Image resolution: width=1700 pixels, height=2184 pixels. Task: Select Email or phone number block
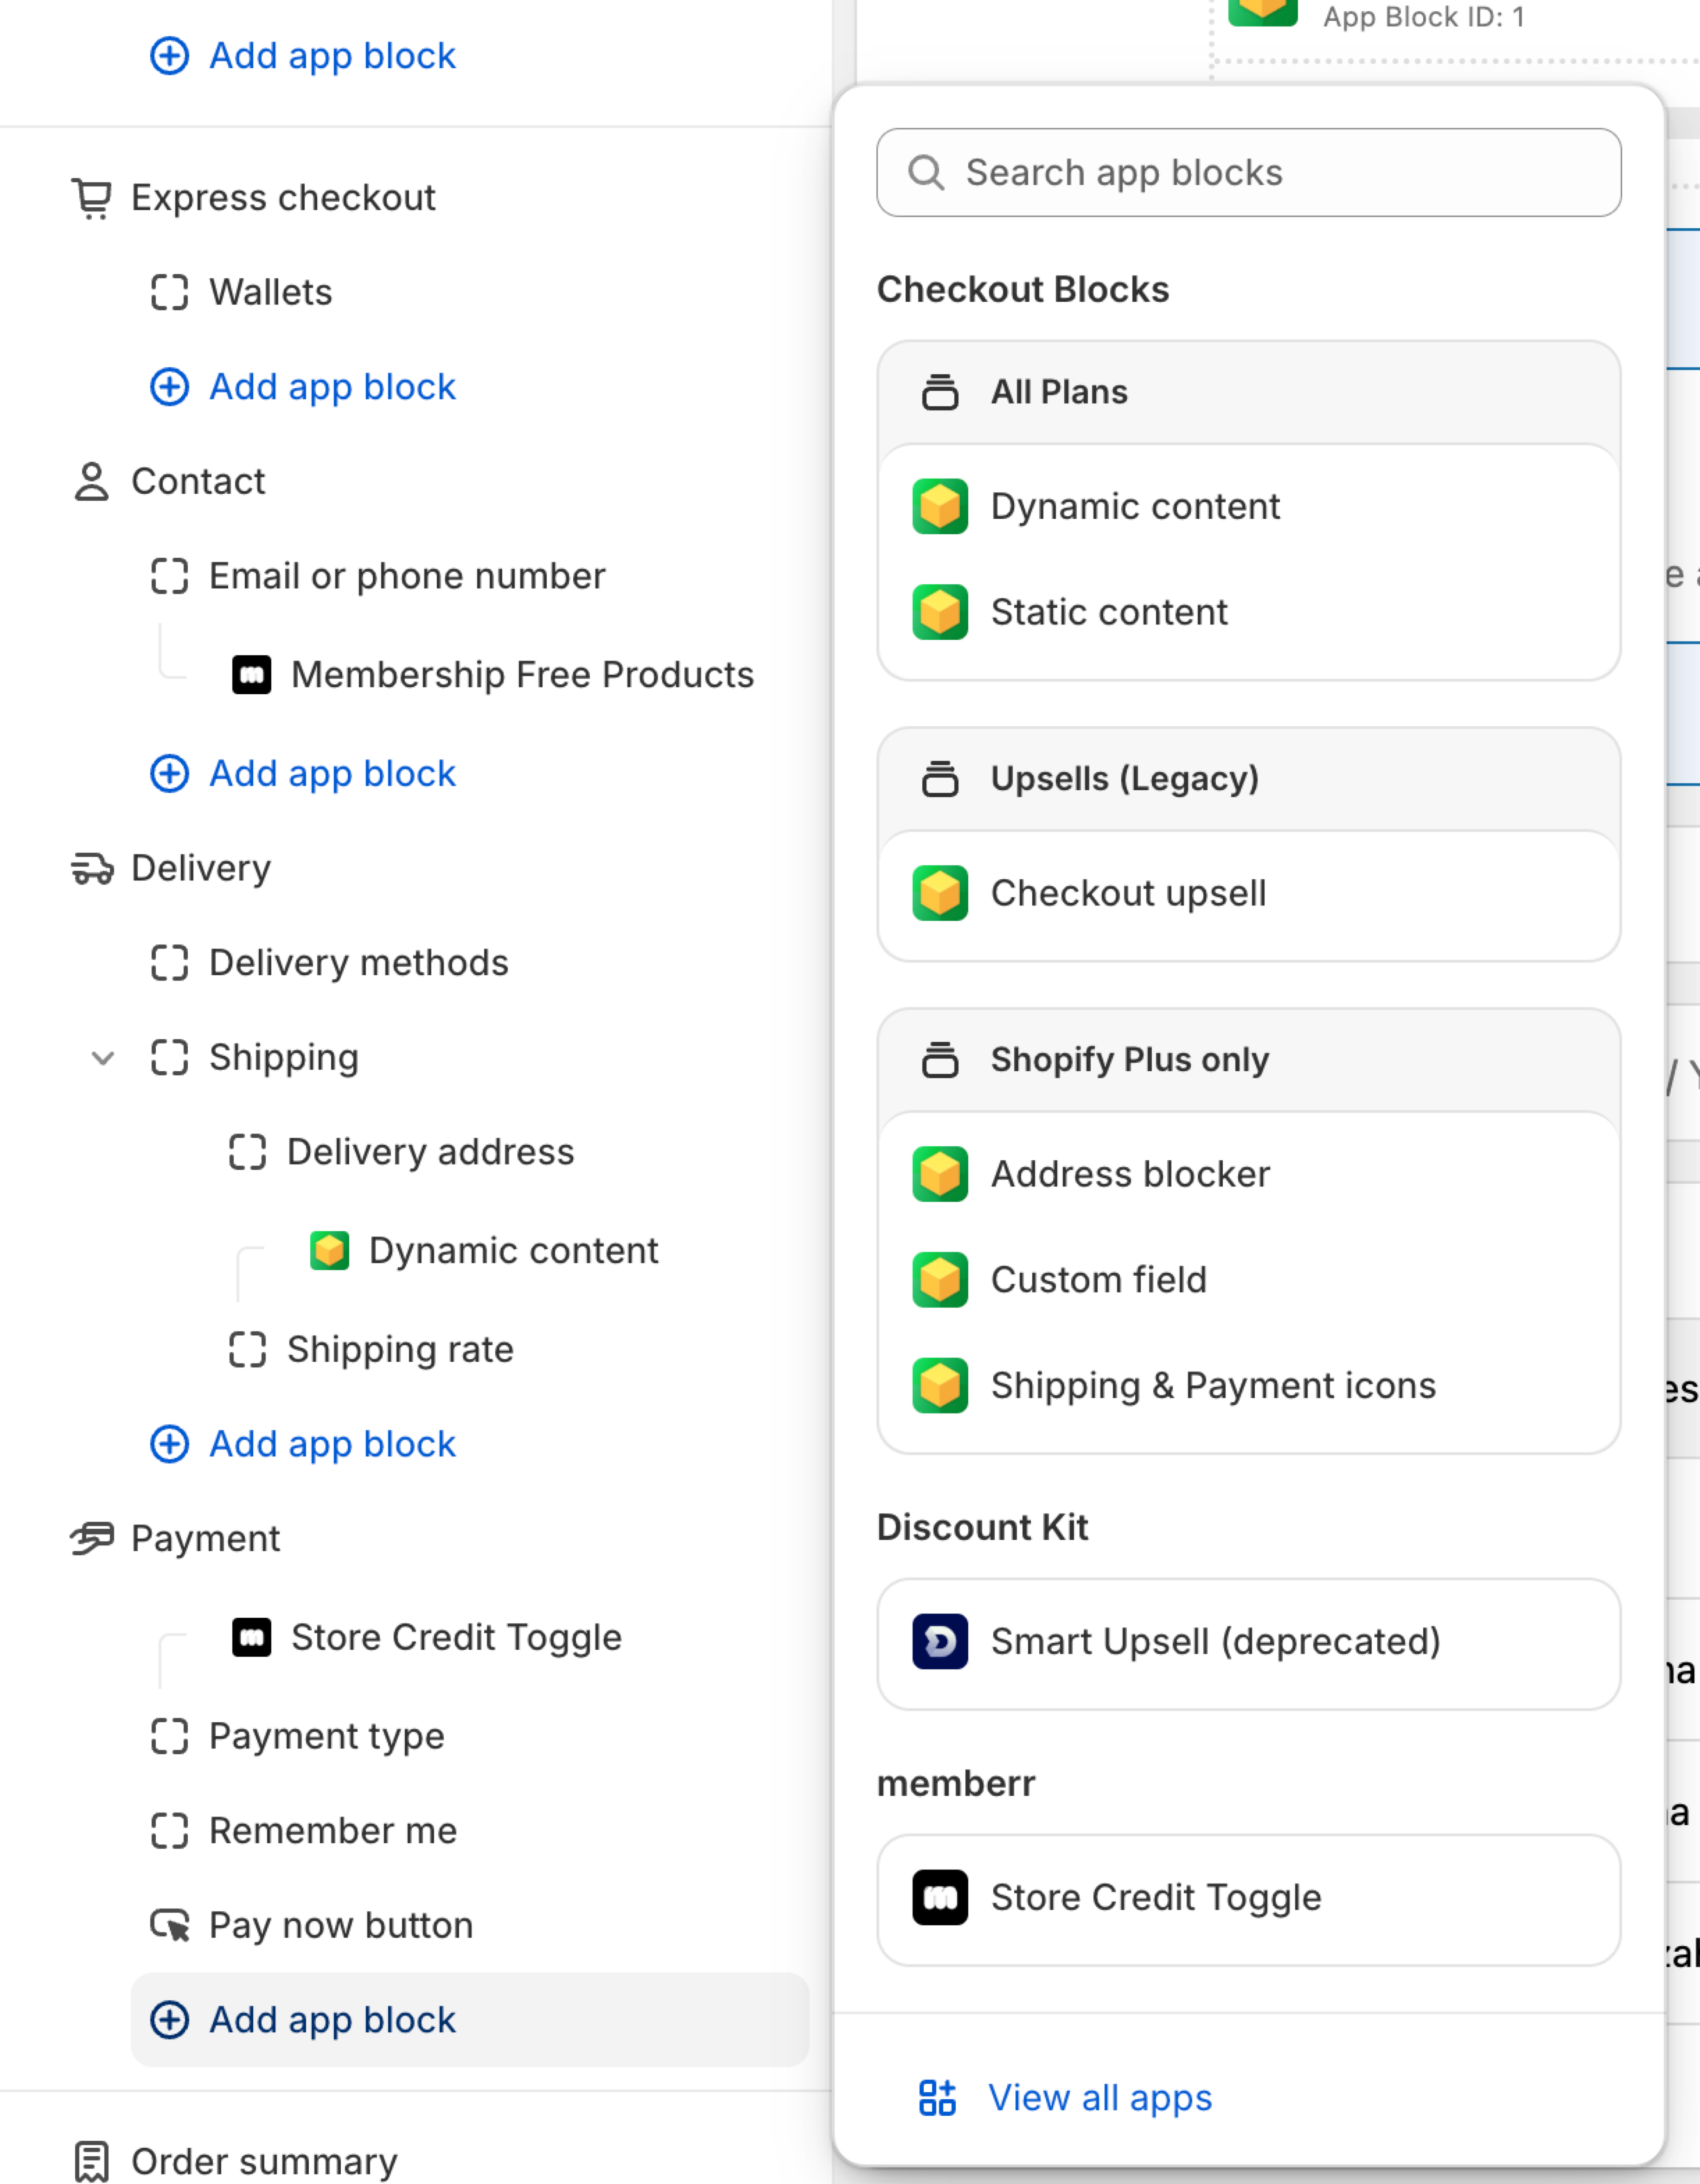407,577
